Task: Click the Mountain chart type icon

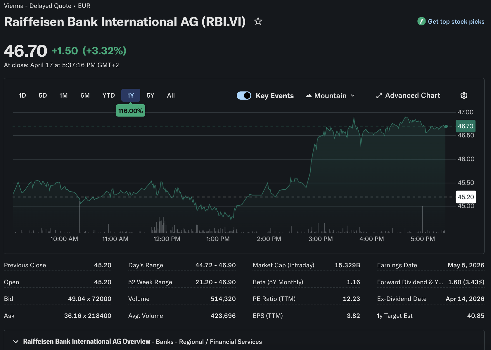Action: click(309, 96)
